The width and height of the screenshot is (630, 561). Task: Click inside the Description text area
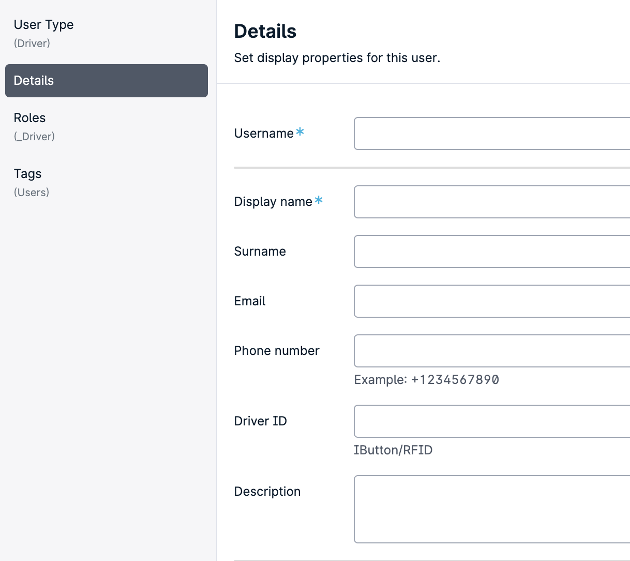[492, 509]
